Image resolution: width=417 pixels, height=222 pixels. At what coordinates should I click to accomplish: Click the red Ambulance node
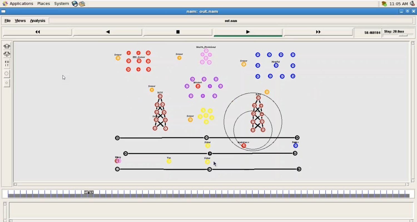pyautogui.click(x=244, y=146)
